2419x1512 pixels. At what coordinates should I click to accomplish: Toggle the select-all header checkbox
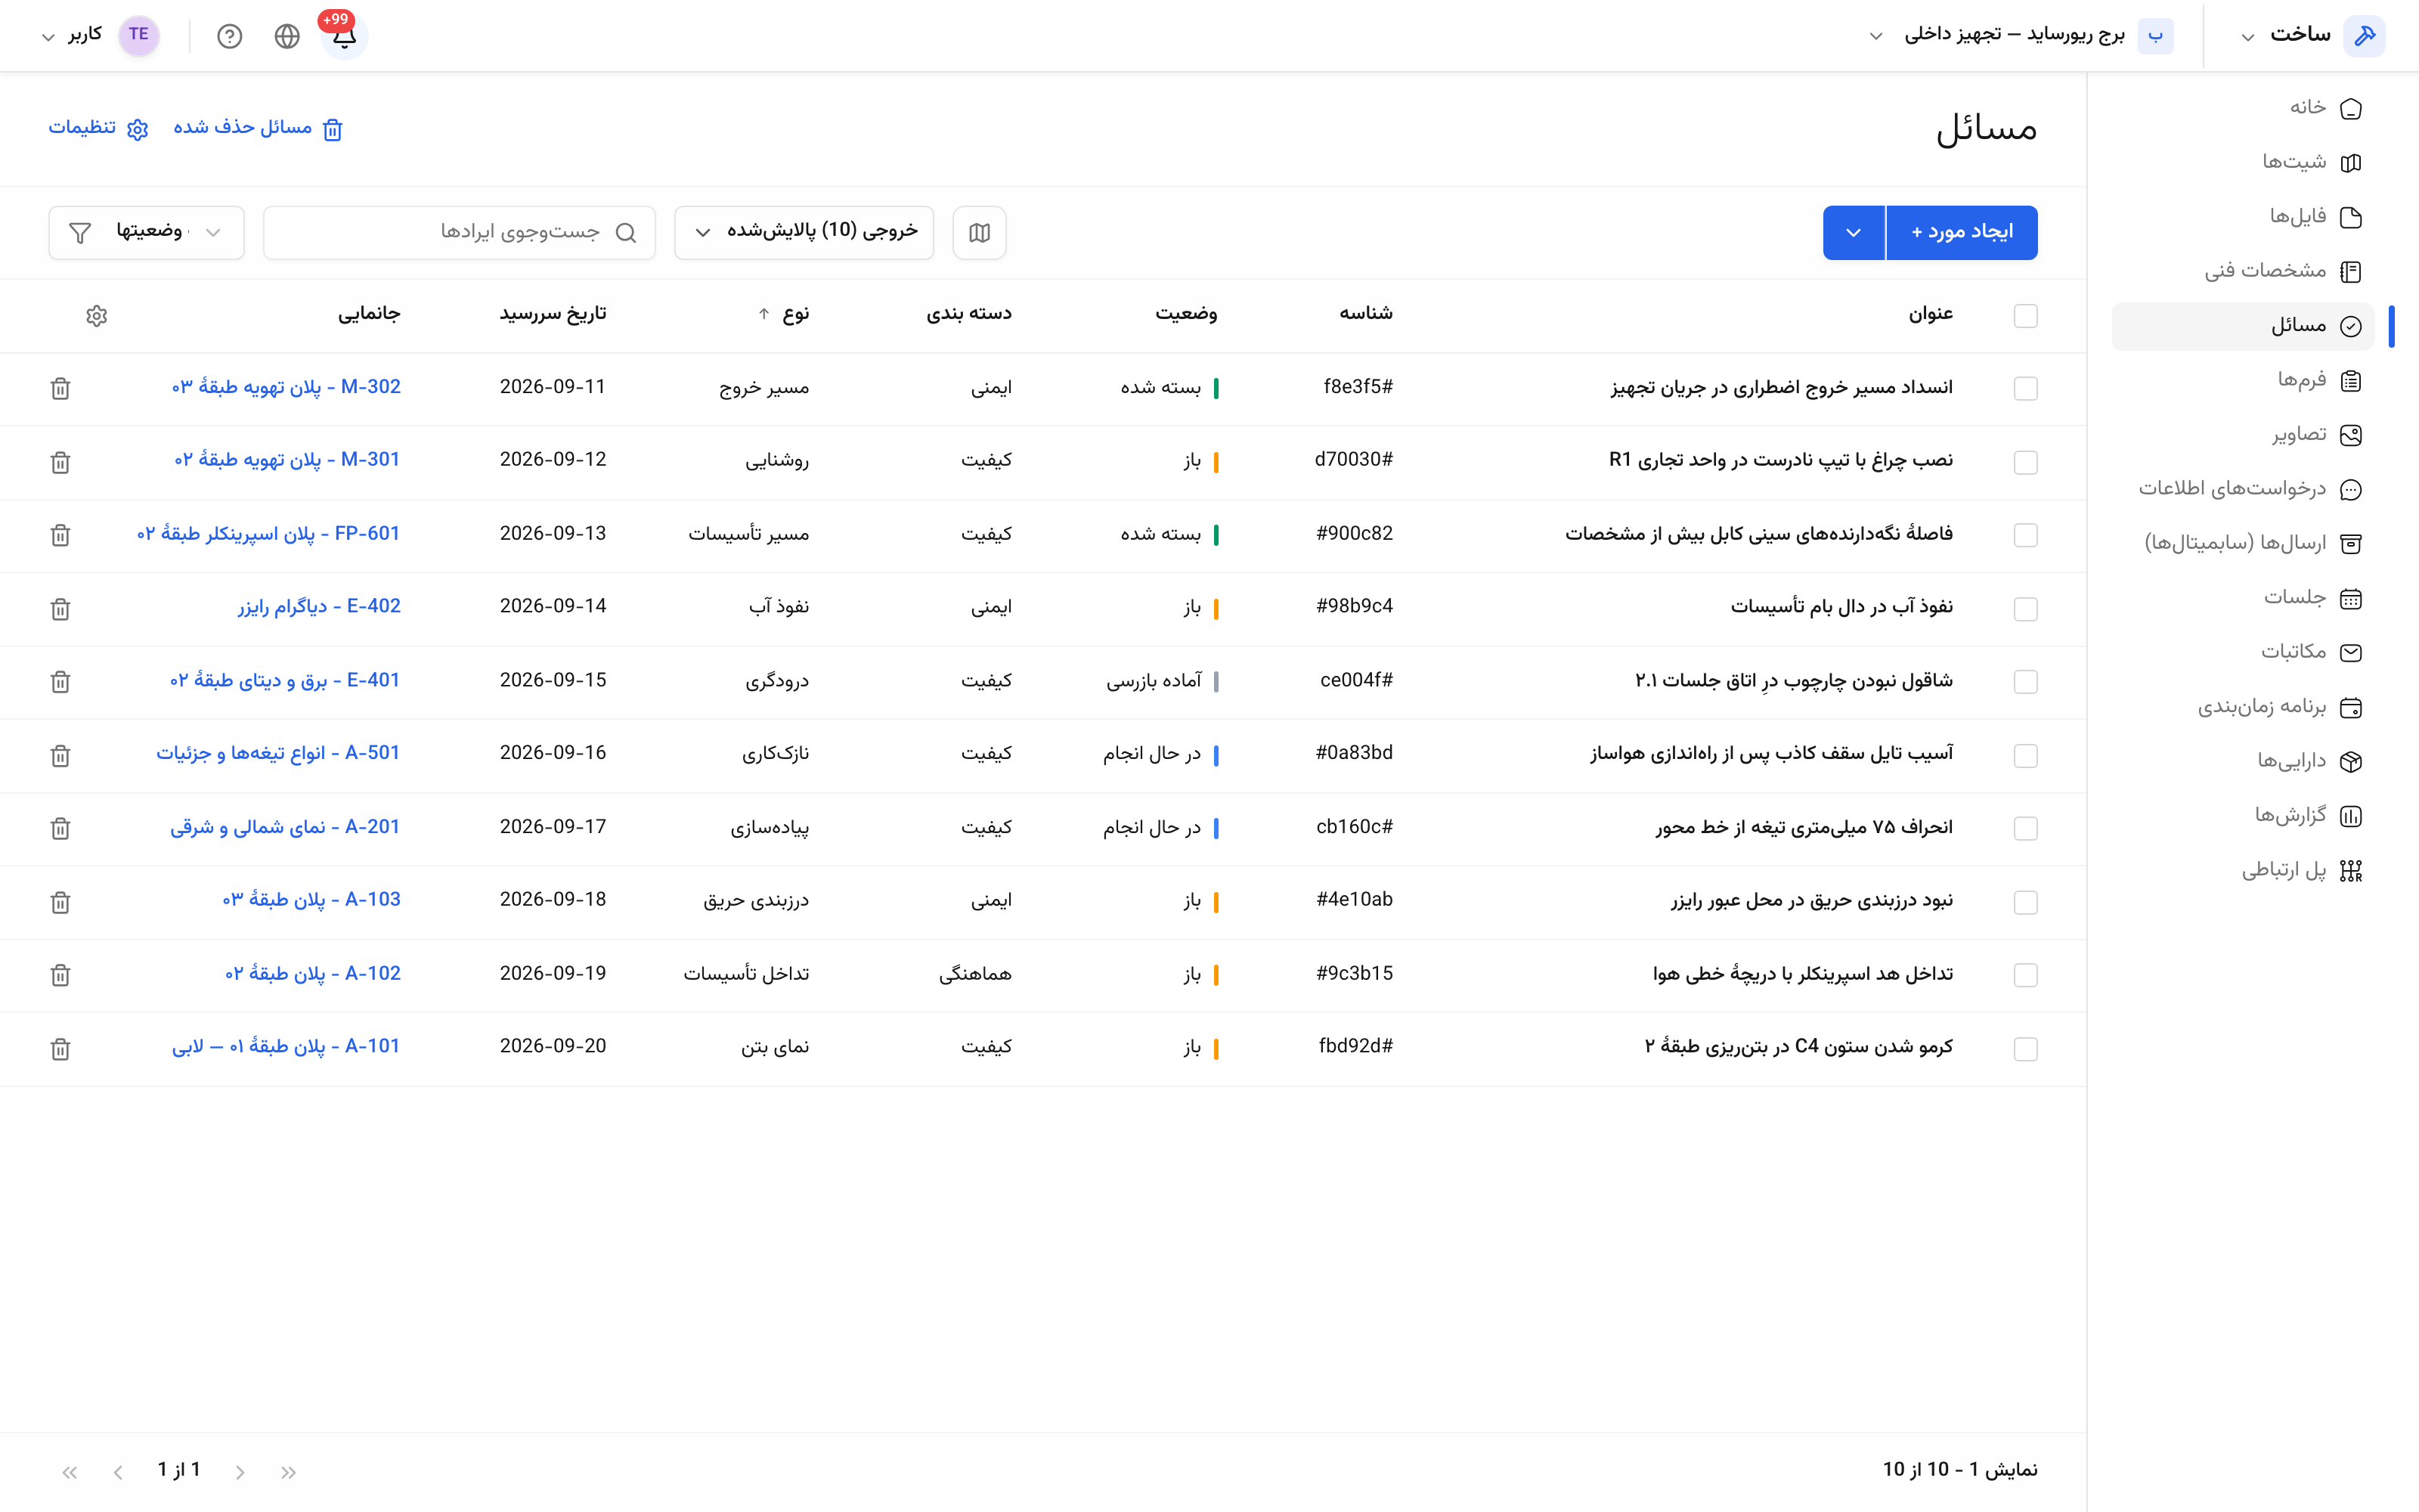click(x=2026, y=316)
